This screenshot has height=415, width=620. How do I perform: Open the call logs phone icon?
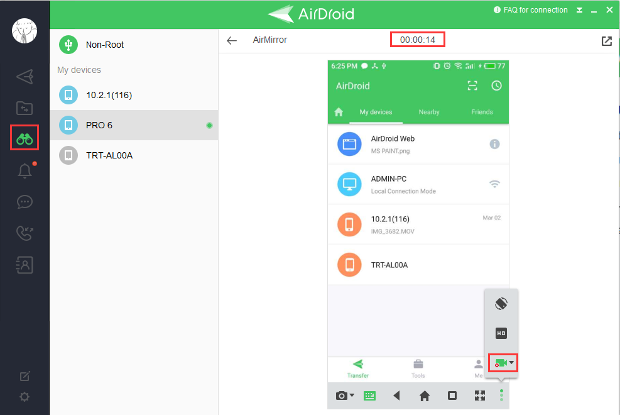coord(24,233)
